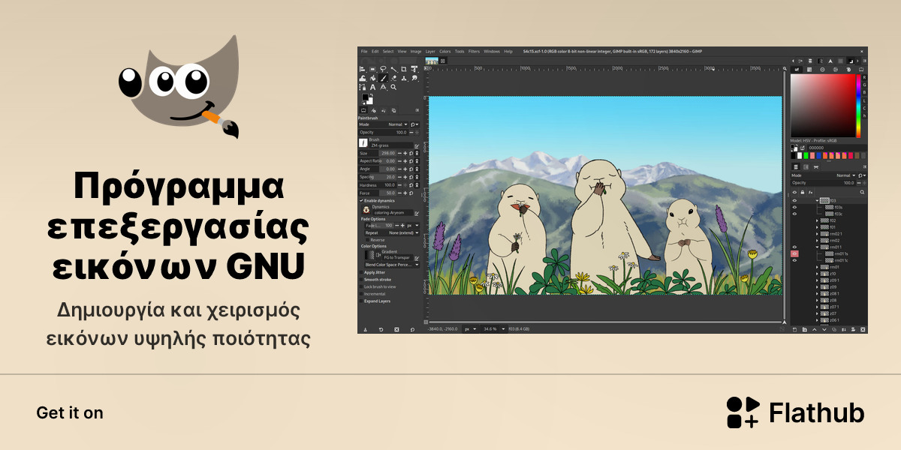Select the Bucket Fill tool
Viewport: 901px width, 450px height.
coord(372,78)
